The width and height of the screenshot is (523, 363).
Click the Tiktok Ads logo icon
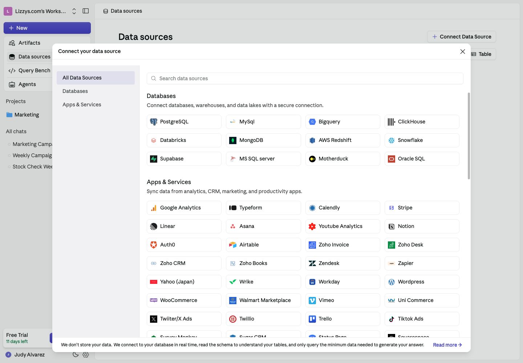(x=392, y=319)
